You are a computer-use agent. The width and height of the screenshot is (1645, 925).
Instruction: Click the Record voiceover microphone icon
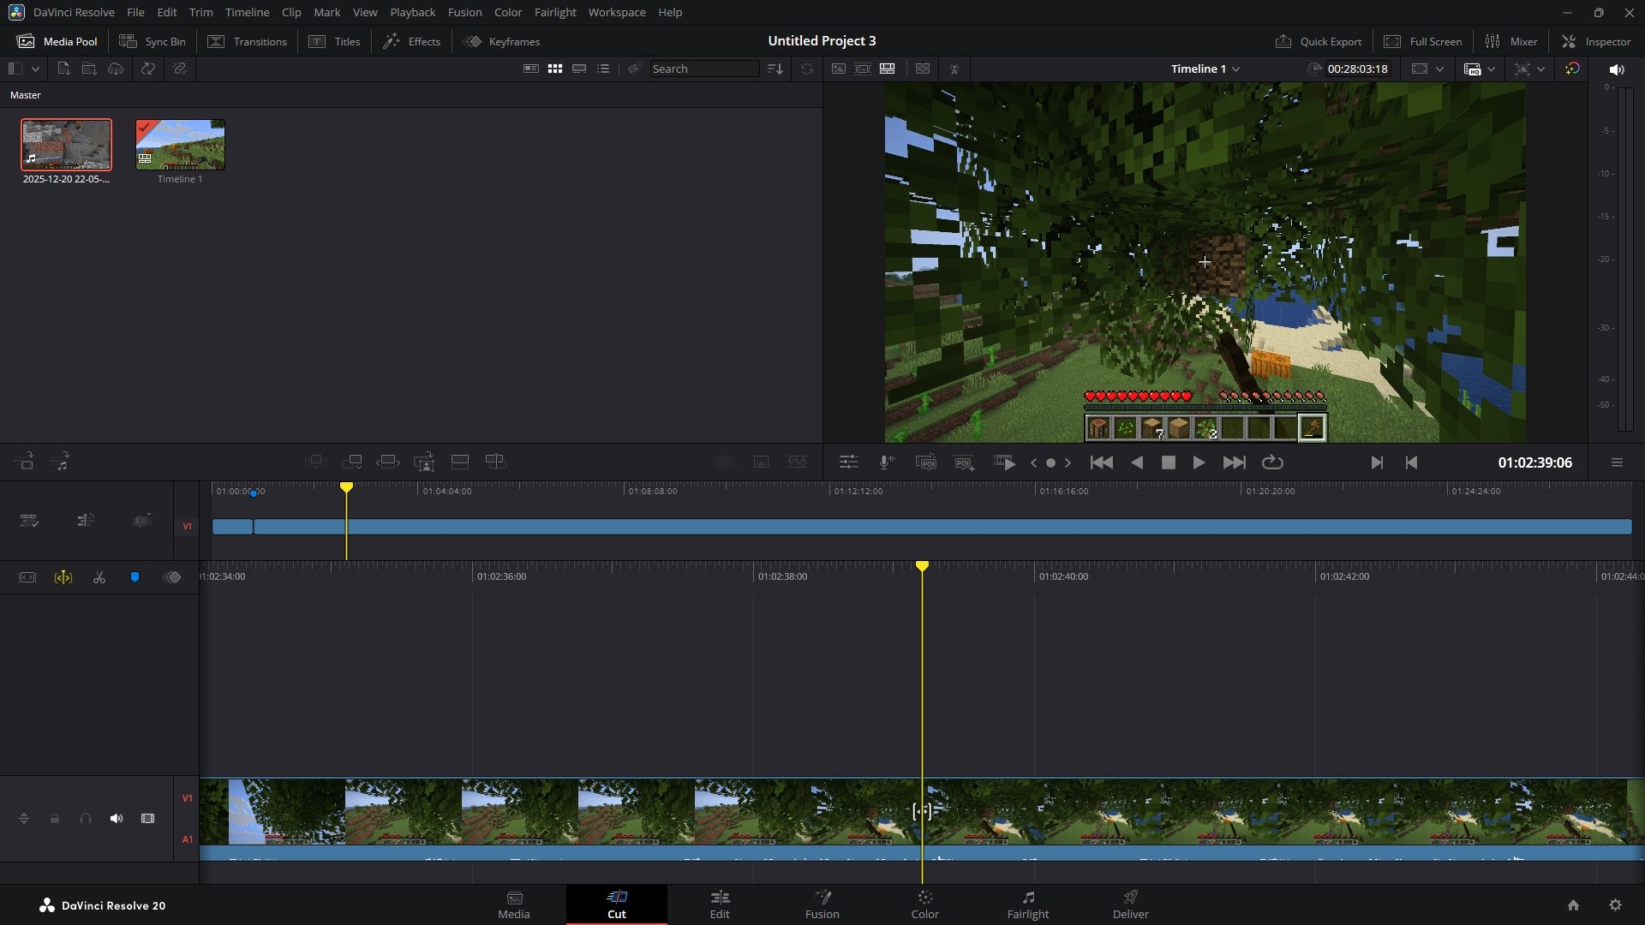click(x=887, y=462)
